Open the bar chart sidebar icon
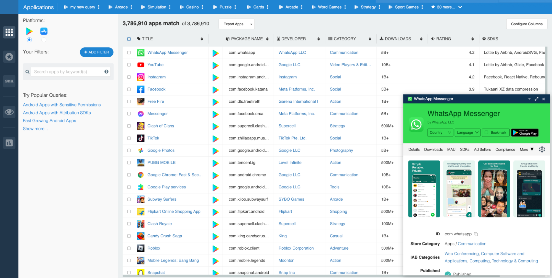The width and height of the screenshot is (552, 278). coord(9,143)
